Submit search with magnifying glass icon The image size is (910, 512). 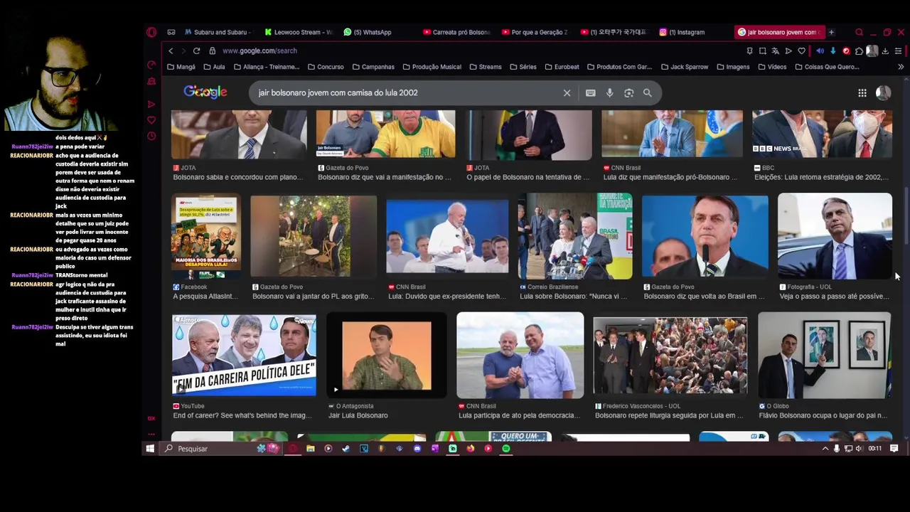[648, 93]
